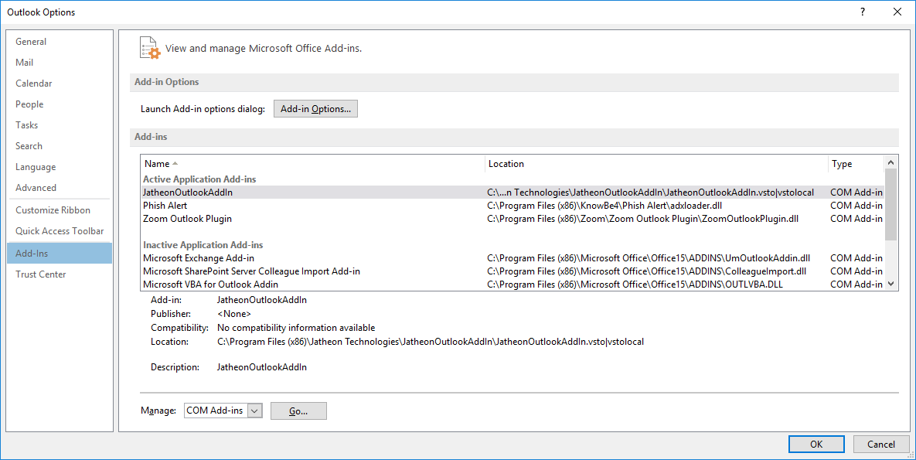Screen dimensions: 916x460
Task: Select Zoom Outlook Plugin row
Action: [513, 219]
